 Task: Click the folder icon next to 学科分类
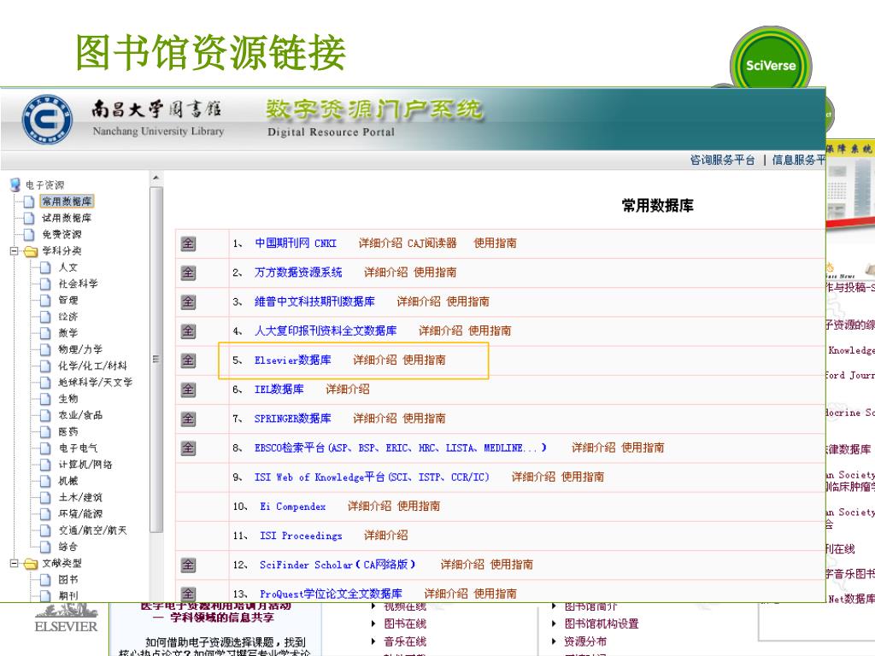click(x=30, y=251)
